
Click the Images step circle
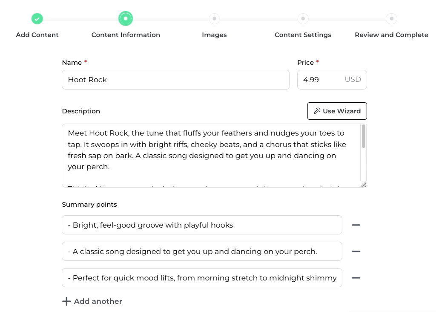pyautogui.click(x=214, y=19)
